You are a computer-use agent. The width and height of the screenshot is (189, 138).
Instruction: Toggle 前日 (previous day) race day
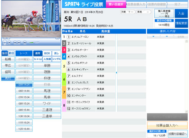[11, 53]
